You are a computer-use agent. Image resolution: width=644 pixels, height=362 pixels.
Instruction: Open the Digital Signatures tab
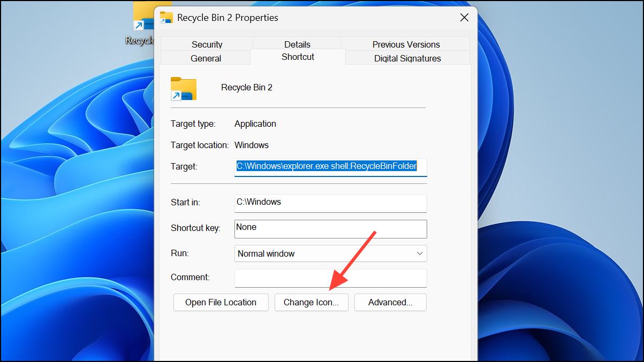[407, 58]
